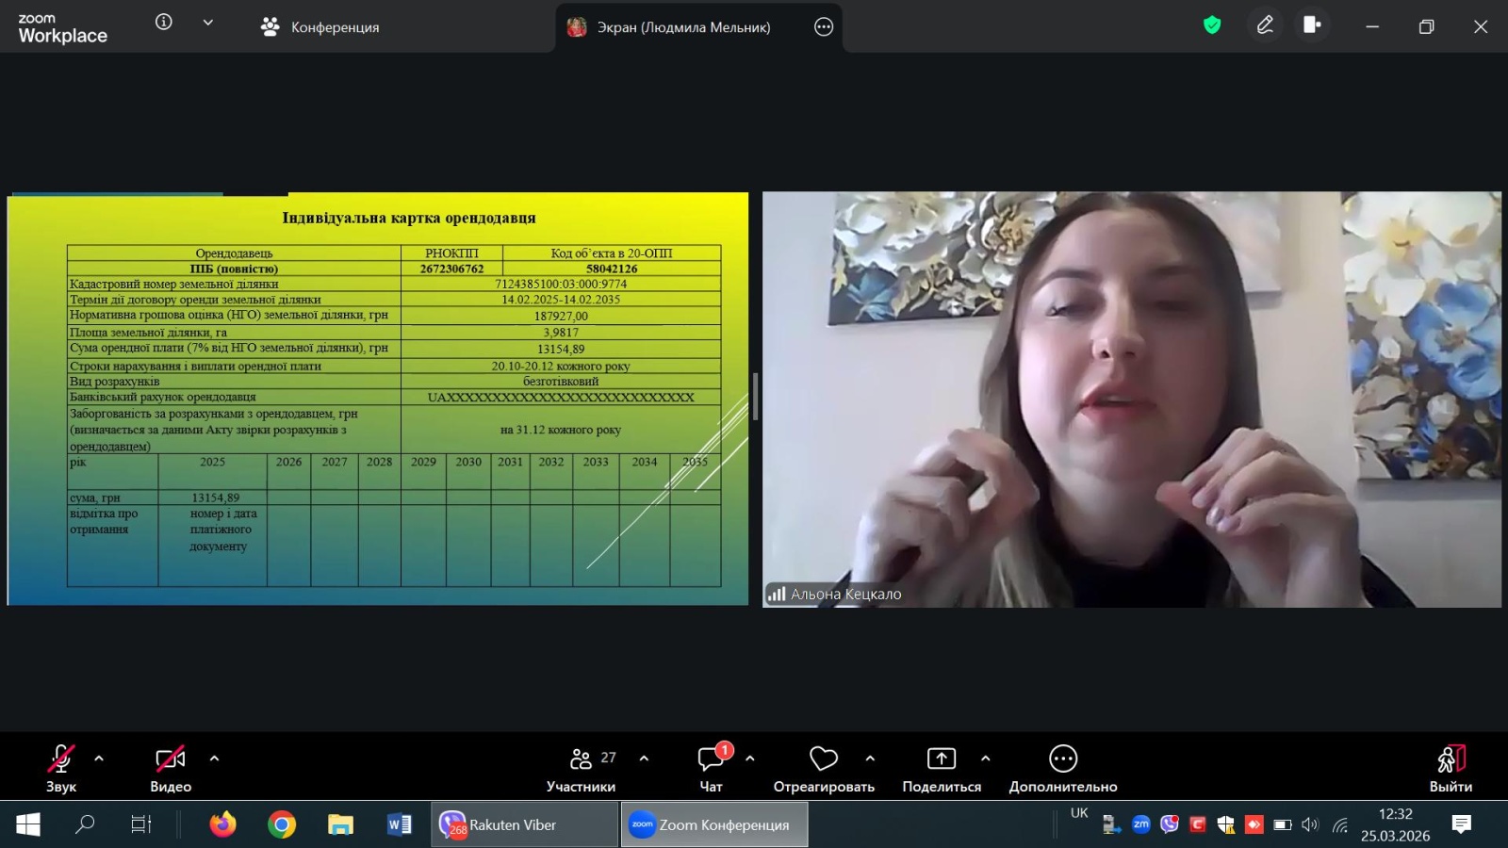The height and width of the screenshot is (848, 1508).
Task: Open the Участники participants list
Action: pos(581,768)
